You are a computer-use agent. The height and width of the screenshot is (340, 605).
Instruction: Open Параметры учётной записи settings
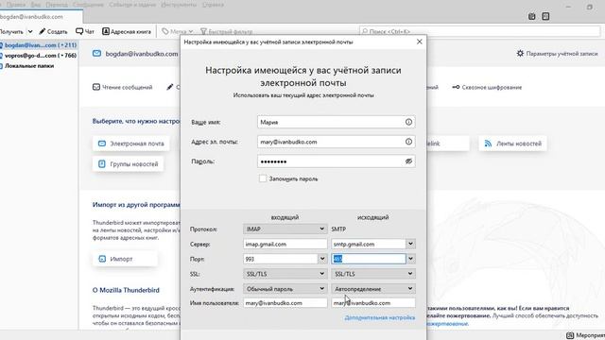(x=557, y=54)
